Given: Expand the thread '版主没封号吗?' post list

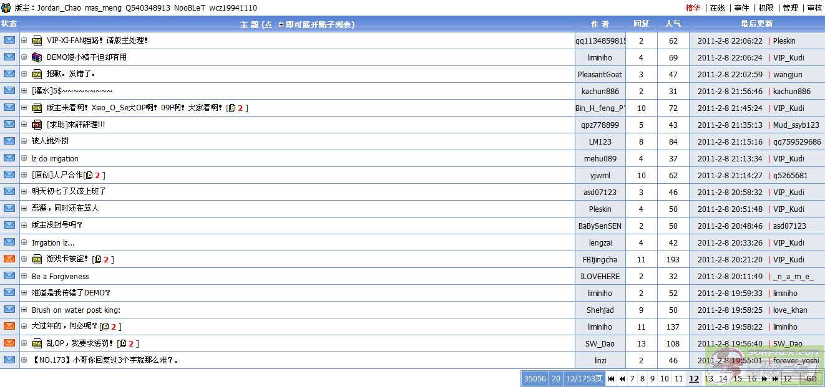Looking at the screenshot, I should (x=24, y=225).
